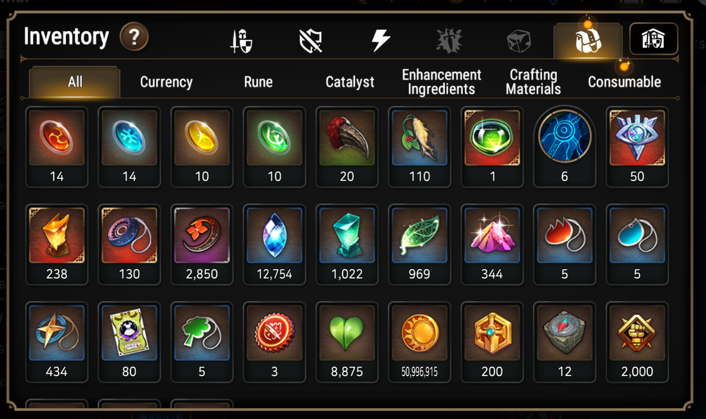Screen dimensions: 706x419
Task: Select the clover charm item with 5
Action: tap(202, 342)
